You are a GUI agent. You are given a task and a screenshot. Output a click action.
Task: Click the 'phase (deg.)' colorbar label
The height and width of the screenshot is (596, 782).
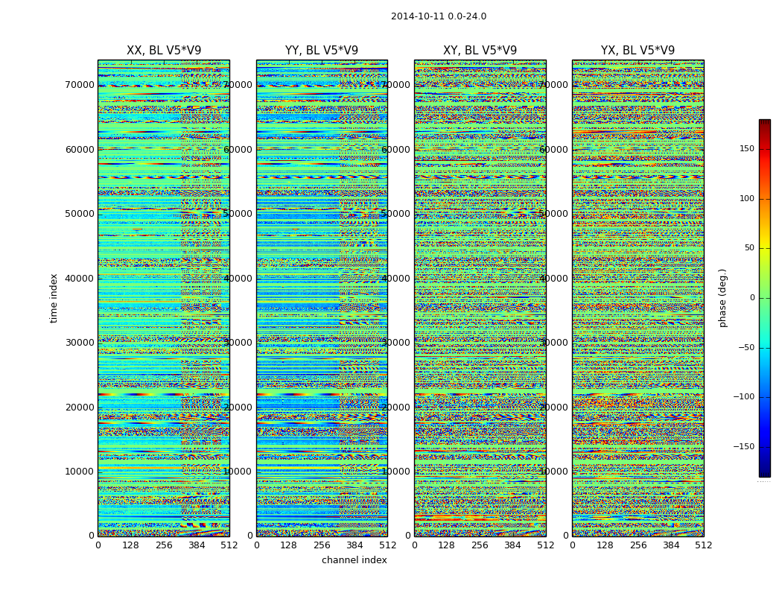(x=722, y=298)
